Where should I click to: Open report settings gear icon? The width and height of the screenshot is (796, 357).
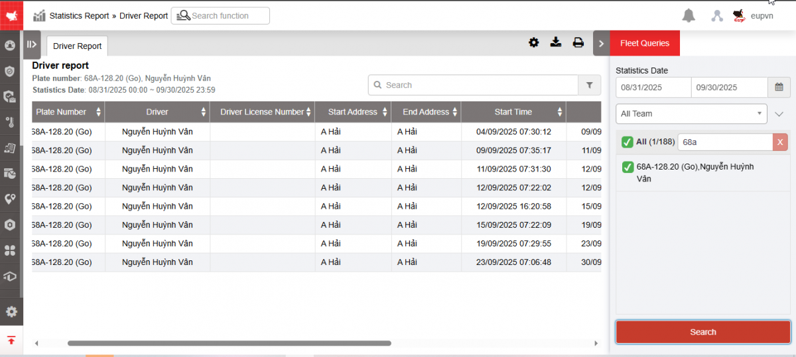click(533, 43)
